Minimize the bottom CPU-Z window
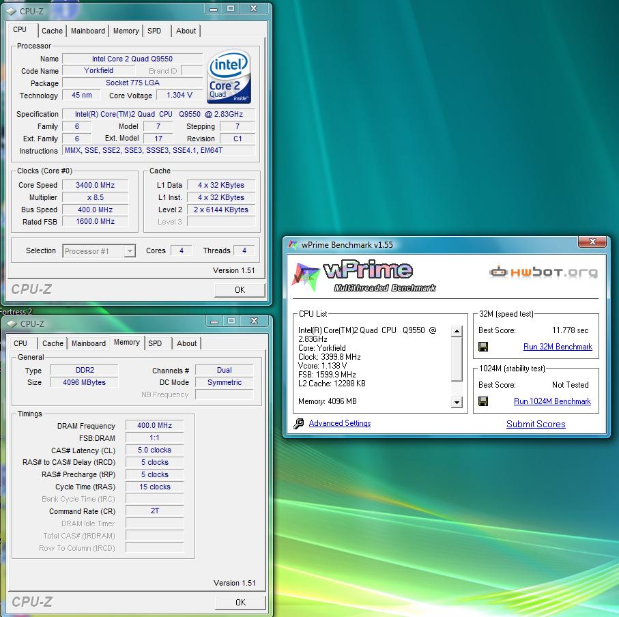The image size is (619, 617). coord(214,321)
